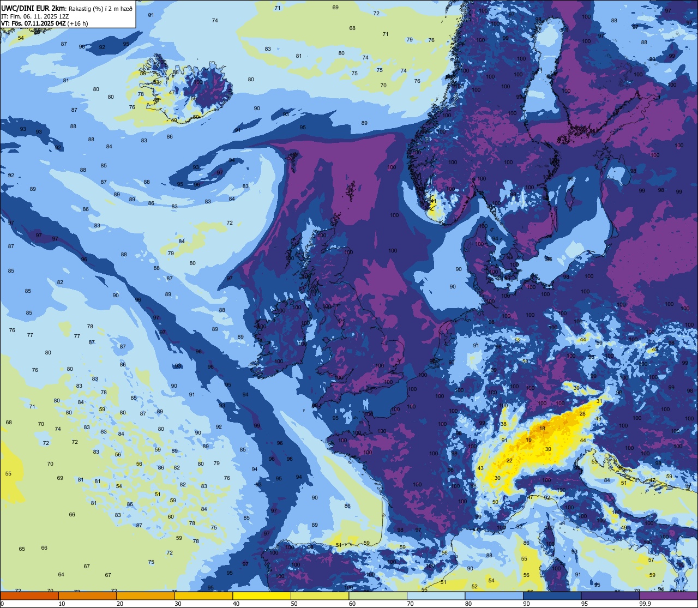Image resolution: width=698 pixels, height=608 pixels.
Task: Click the 60–70 light green legend segment
Action: 378,596
